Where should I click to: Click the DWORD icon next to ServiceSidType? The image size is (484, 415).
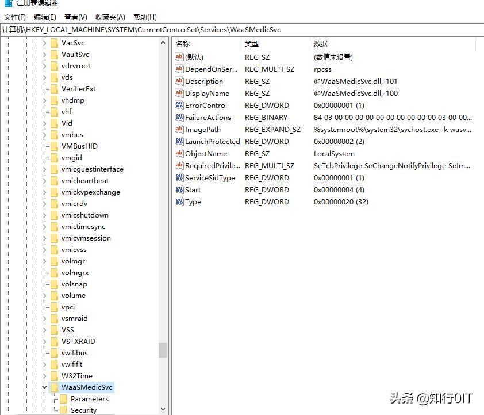[x=179, y=177]
